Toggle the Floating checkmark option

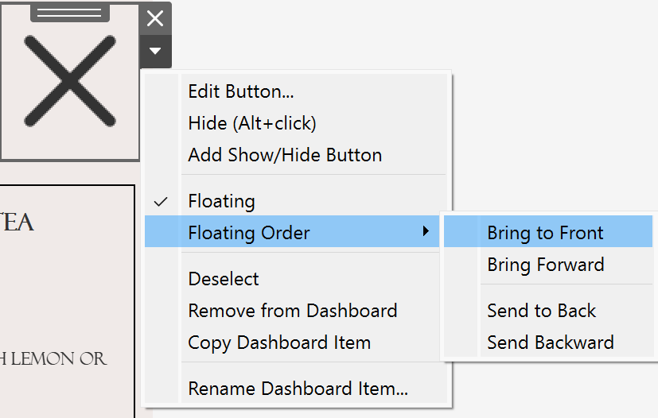point(221,201)
